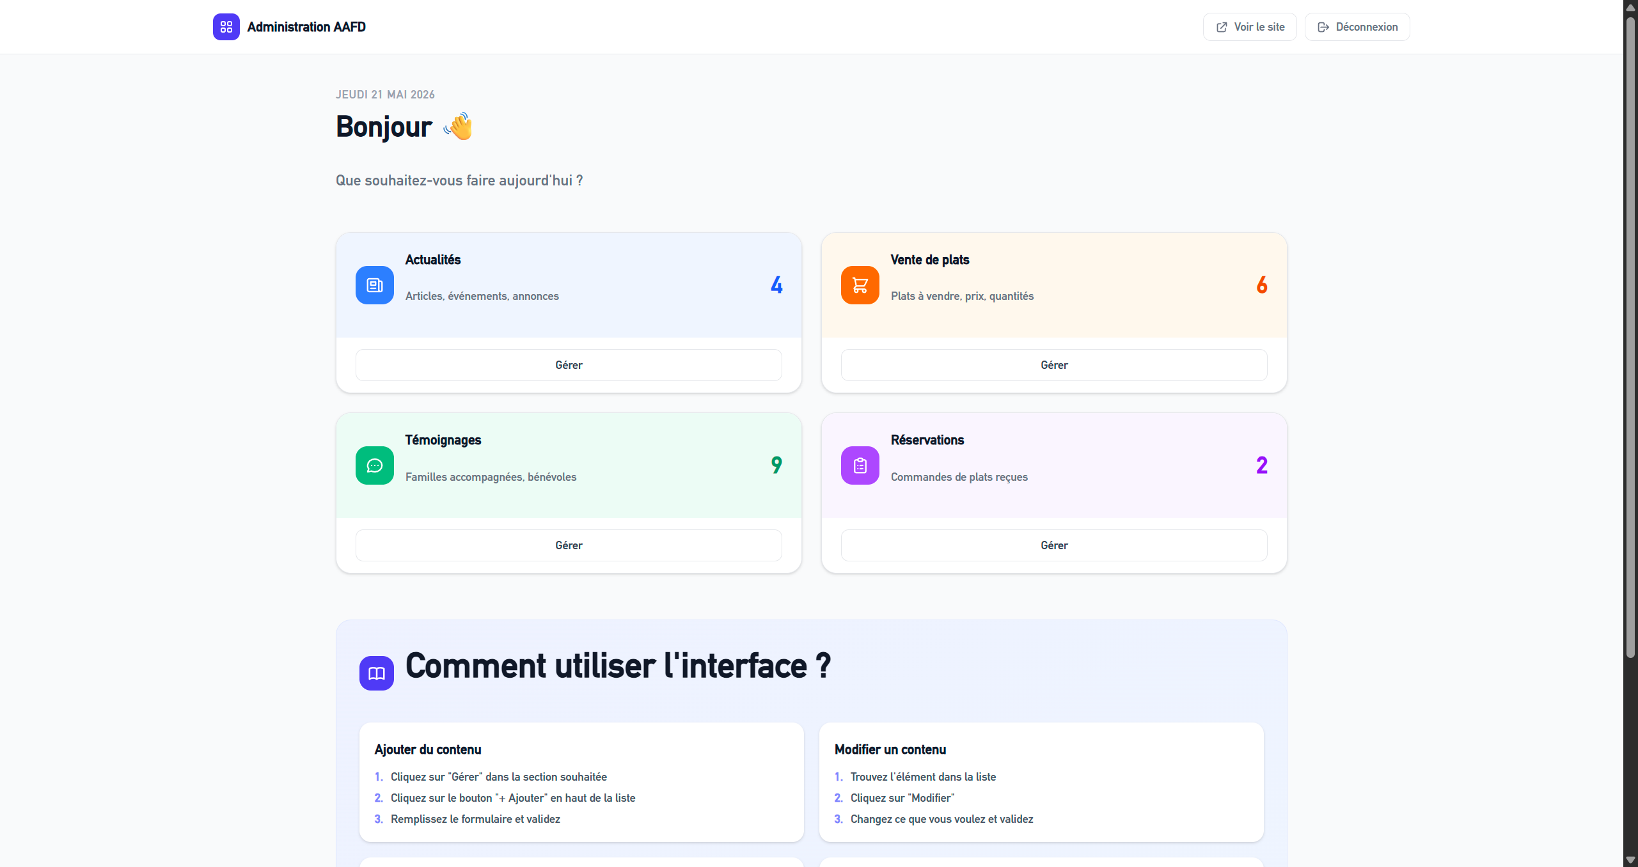Click 'Comment utiliser l'interface ?' heading
This screenshot has width=1638, height=867.
pyautogui.click(x=618, y=666)
